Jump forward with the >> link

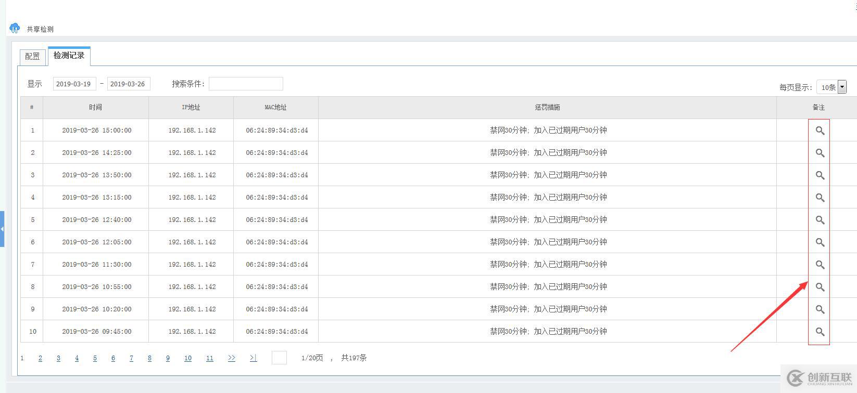pos(232,358)
